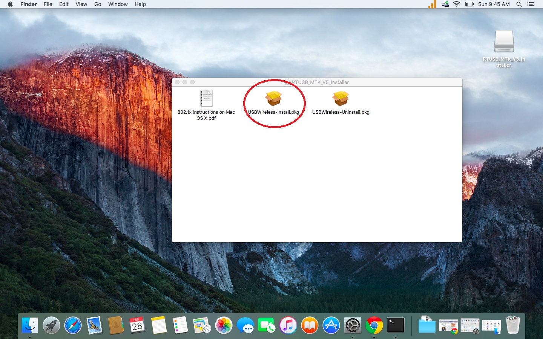This screenshot has height=339, width=543.
Task: Launch Google Chrome from the Dock
Action: [x=374, y=325]
